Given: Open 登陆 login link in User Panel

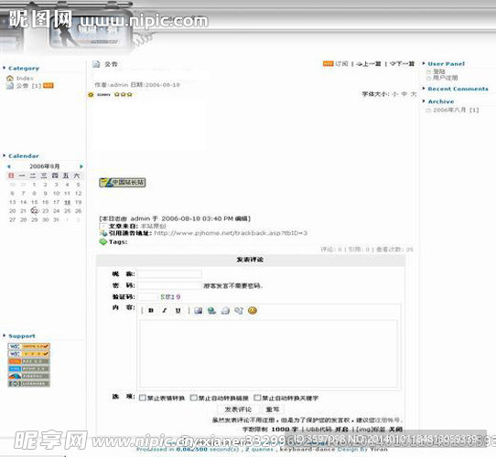Looking at the screenshot, I should tap(439, 71).
